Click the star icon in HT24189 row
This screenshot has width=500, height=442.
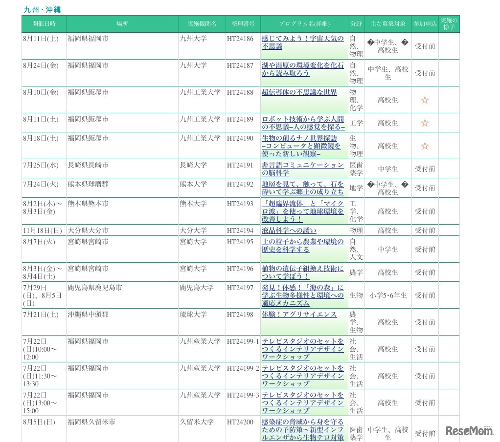click(x=425, y=123)
